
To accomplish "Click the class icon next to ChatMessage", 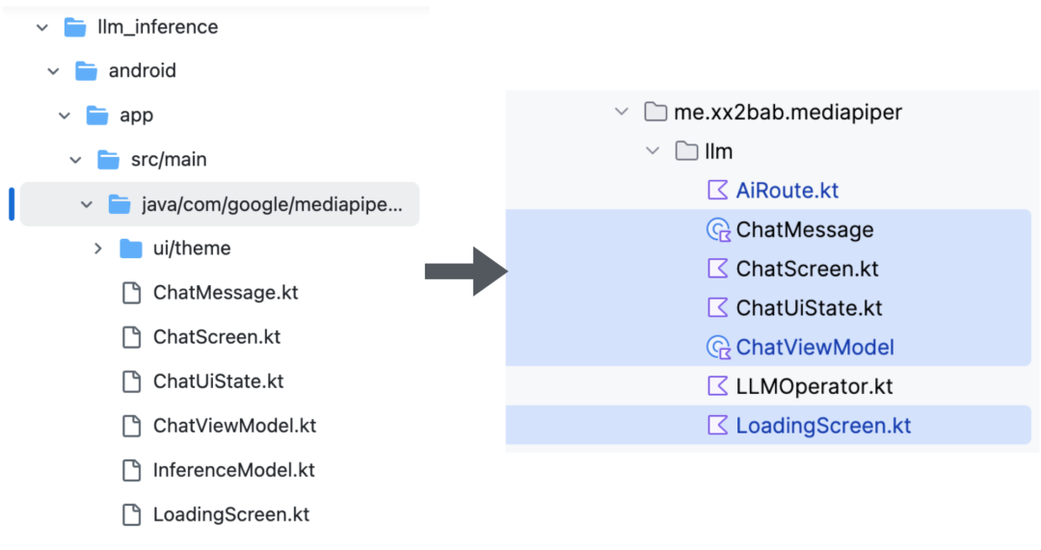I will tap(718, 230).
